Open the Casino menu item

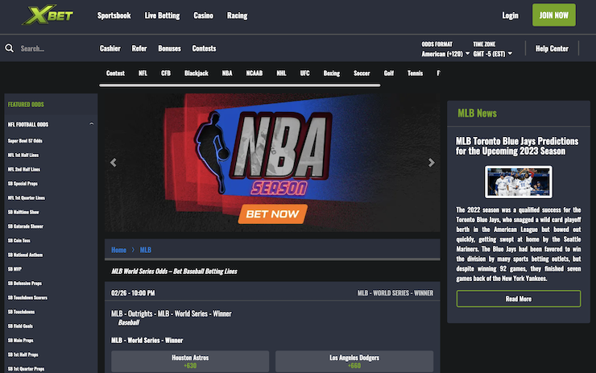203,15
